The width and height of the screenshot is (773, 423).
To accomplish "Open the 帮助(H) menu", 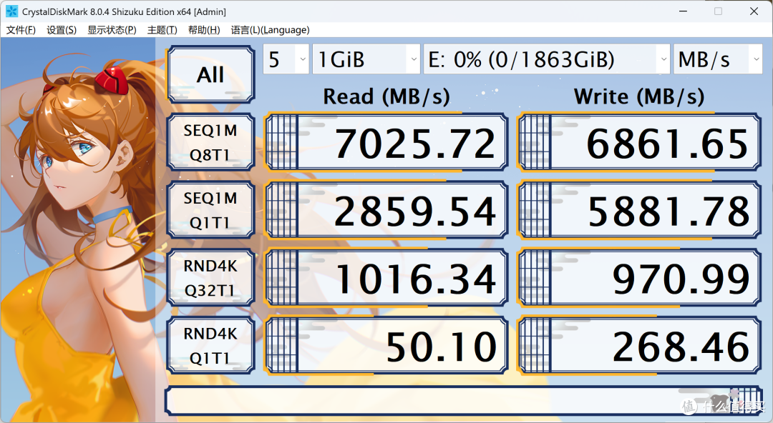I will (204, 30).
